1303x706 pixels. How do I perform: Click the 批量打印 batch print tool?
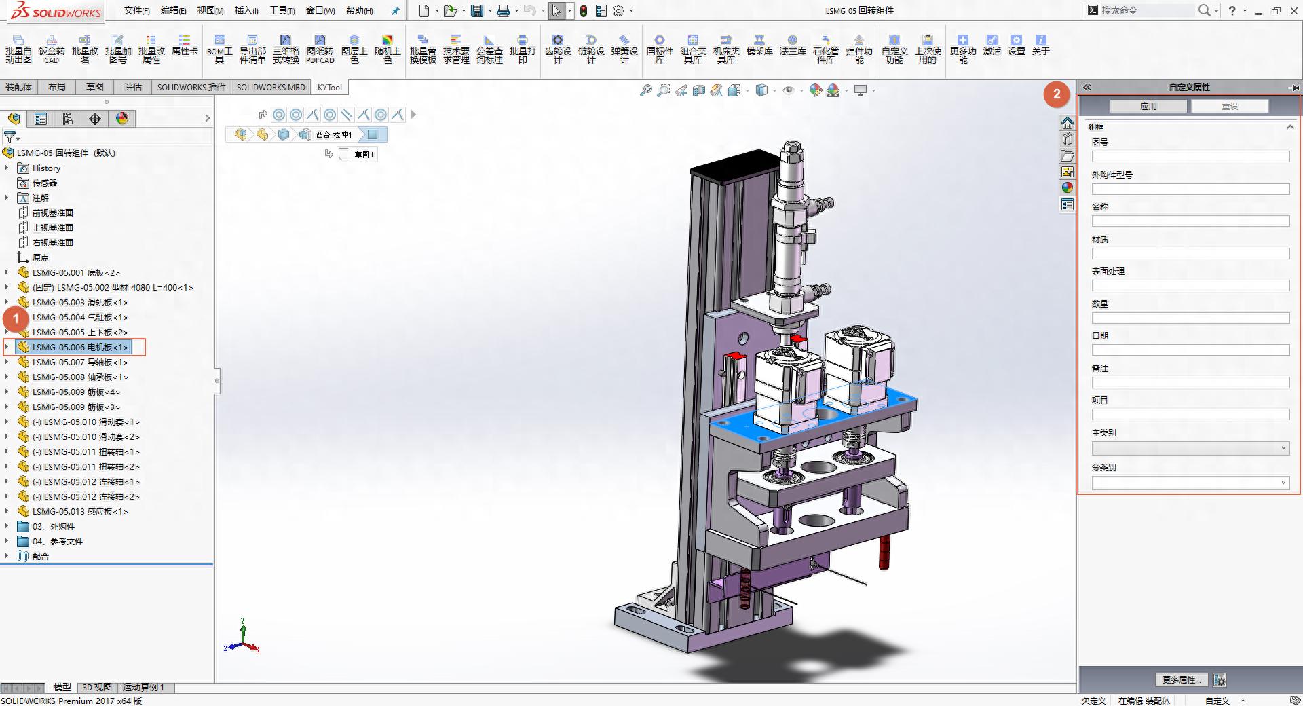pos(523,50)
